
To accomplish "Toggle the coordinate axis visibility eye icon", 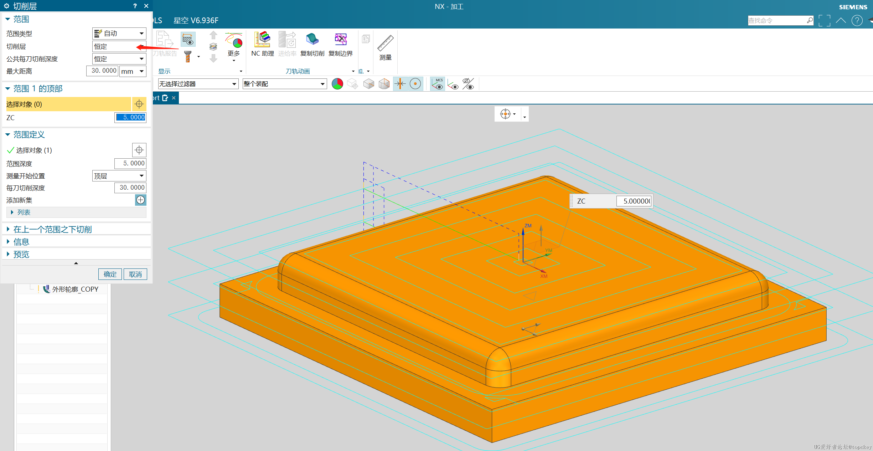I will pyautogui.click(x=453, y=84).
